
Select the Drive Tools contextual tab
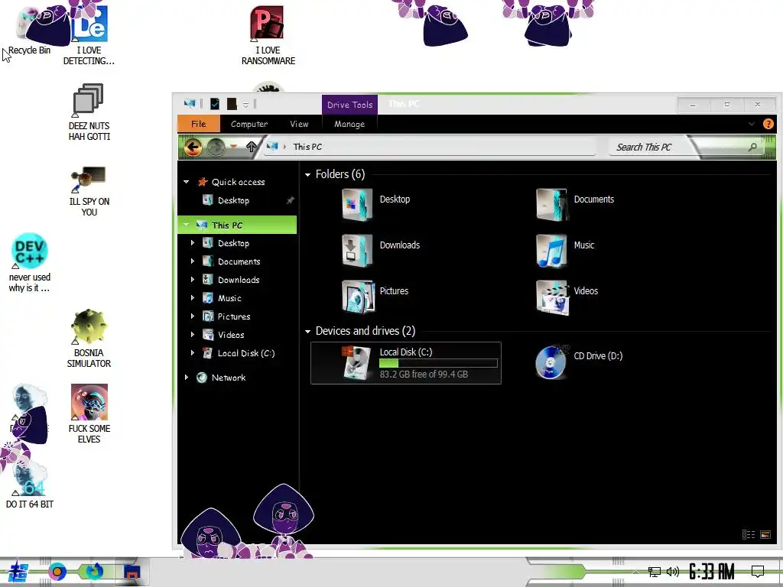point(349,105)
